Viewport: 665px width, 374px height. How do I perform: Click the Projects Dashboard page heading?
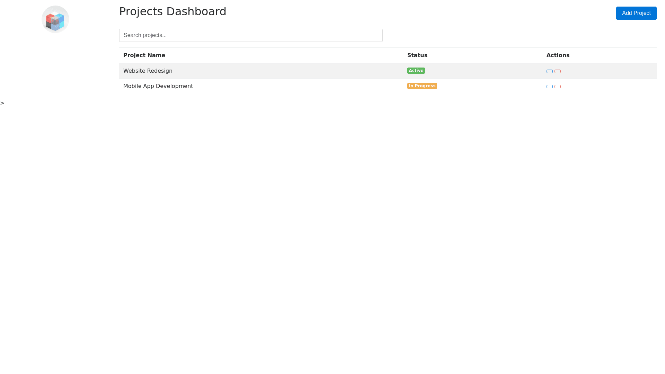[172, 11]
